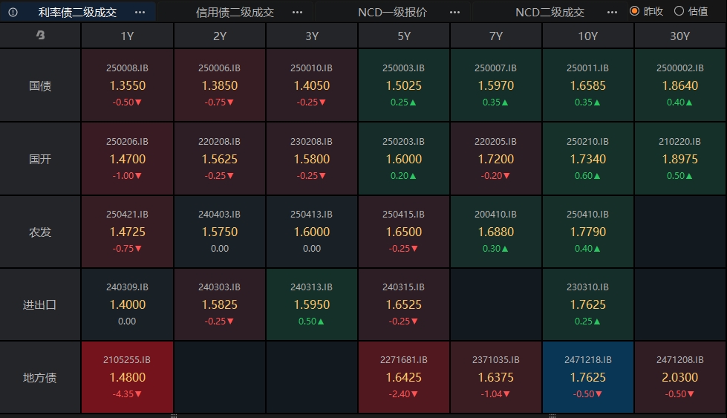Viewport: 727px width, 418px height.
Task: Open bond 2105255.IB cell at 1.4800
Action: [127, 377]
